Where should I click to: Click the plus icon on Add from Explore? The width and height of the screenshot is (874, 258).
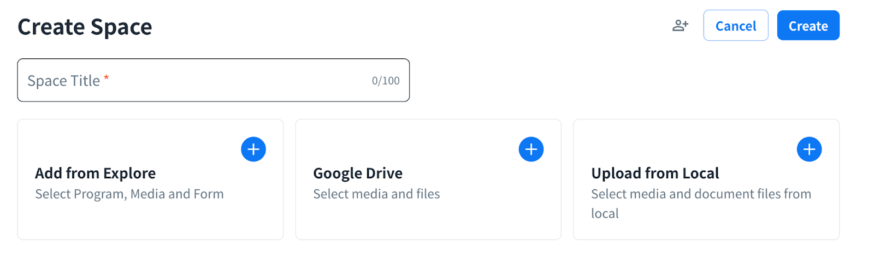pyautogui.click(x=253, y=149)
